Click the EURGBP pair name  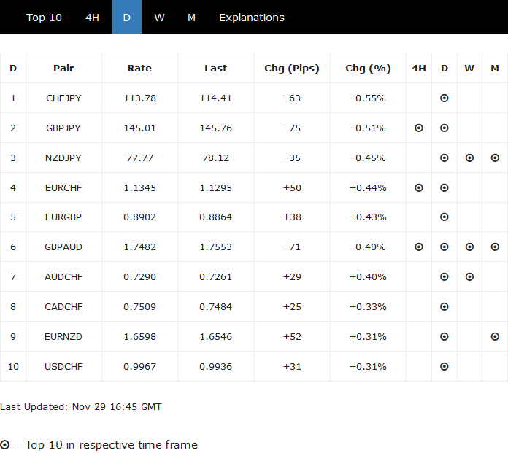64,217
